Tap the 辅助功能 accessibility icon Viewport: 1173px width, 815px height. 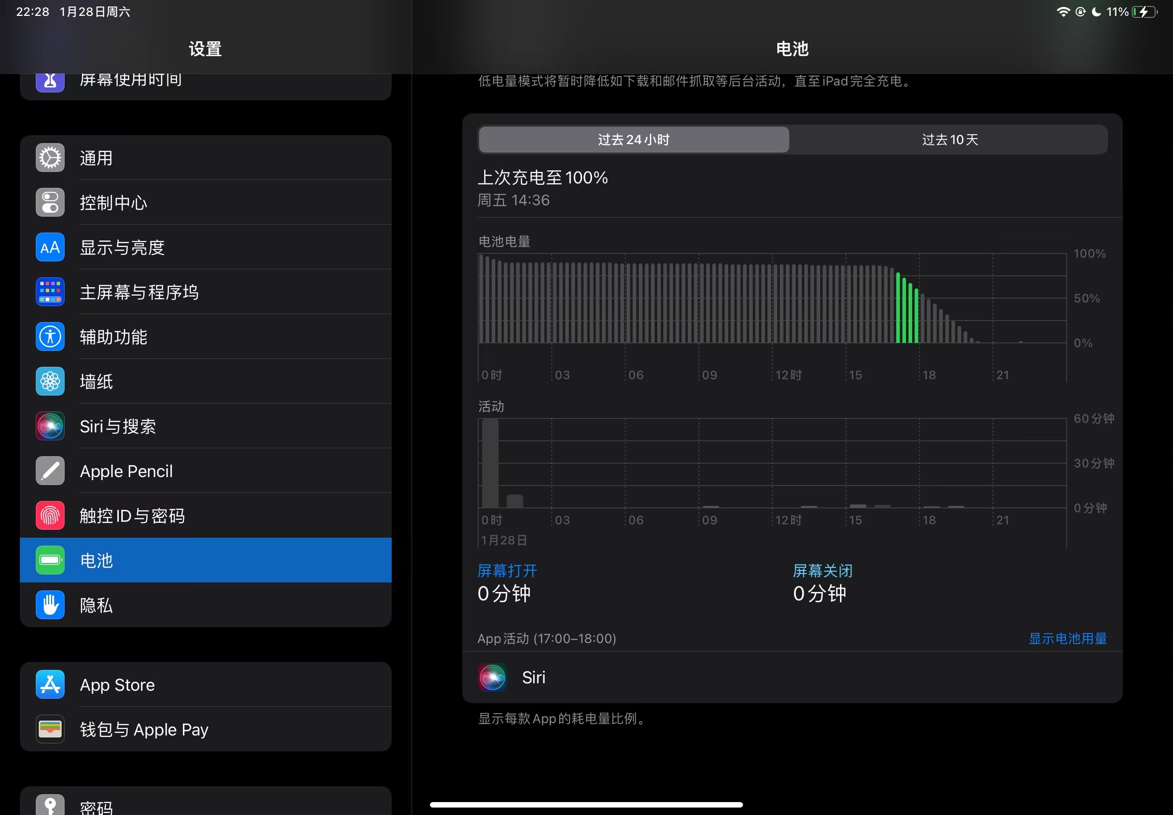pos(50,337)
